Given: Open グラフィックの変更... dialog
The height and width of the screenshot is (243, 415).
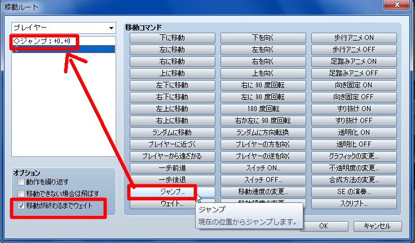Looking at the screenshot, I should click(354, 156).
